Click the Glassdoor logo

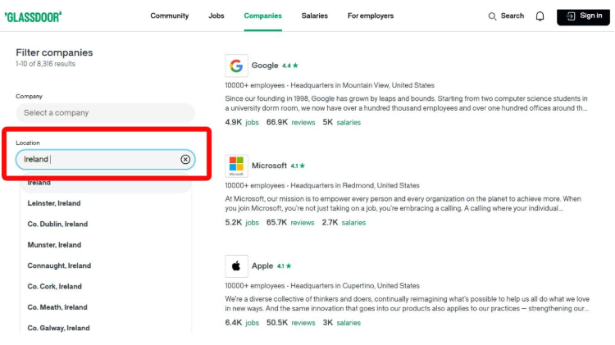(x=33, y=17)
